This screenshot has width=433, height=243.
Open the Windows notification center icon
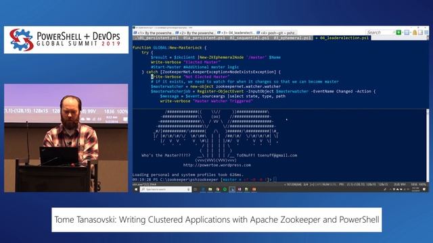tap(424, 189)
